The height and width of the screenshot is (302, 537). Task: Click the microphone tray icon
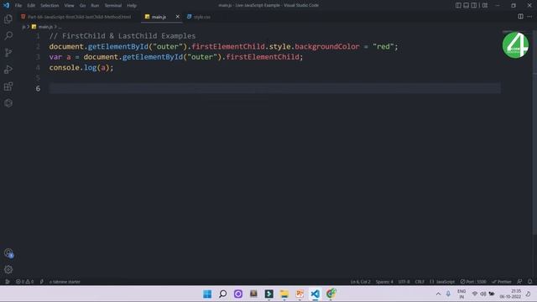(x=448, y=294)
